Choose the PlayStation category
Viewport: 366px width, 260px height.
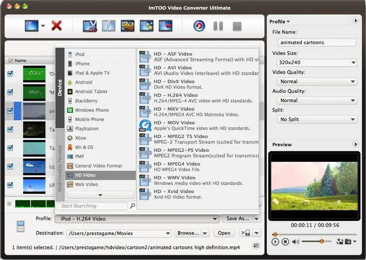(x=100, y=128)
